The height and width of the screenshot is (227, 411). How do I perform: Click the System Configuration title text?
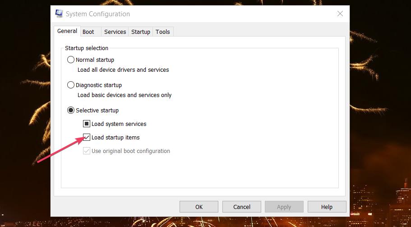pyautogui.click(x=97, y=14)
